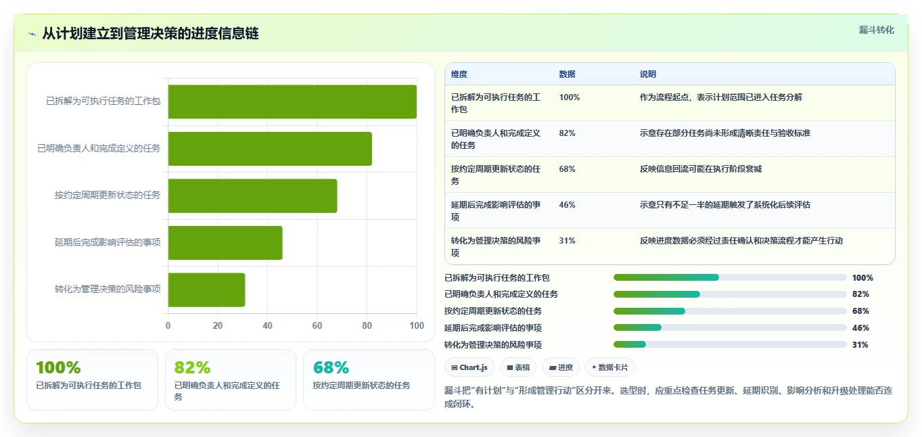Click the 31% progress bar for 转化为管理决策

point(730,344)
